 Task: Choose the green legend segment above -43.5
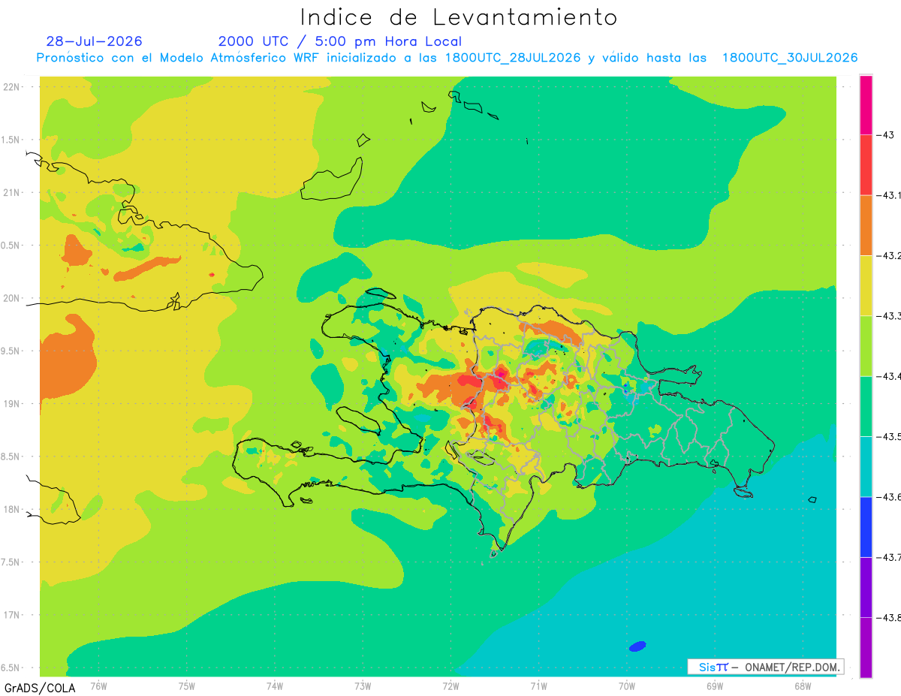pyautogui.click(x=866, y=406)
